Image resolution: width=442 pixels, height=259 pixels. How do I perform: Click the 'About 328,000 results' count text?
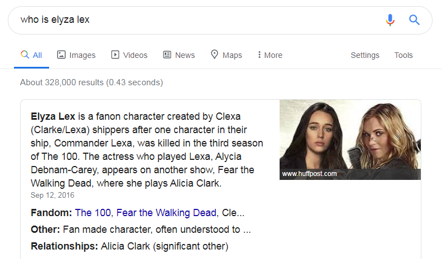click(92, 82)
